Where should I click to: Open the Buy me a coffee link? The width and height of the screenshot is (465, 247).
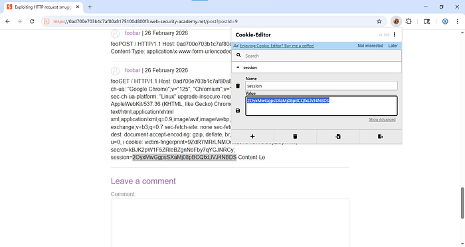(277, 46)
